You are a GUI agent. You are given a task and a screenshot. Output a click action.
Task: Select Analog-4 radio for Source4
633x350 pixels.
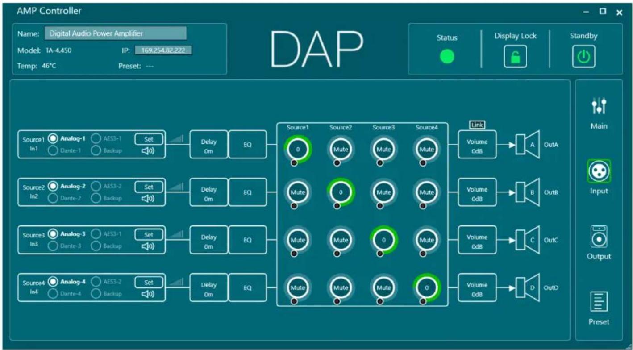point(53,282)
